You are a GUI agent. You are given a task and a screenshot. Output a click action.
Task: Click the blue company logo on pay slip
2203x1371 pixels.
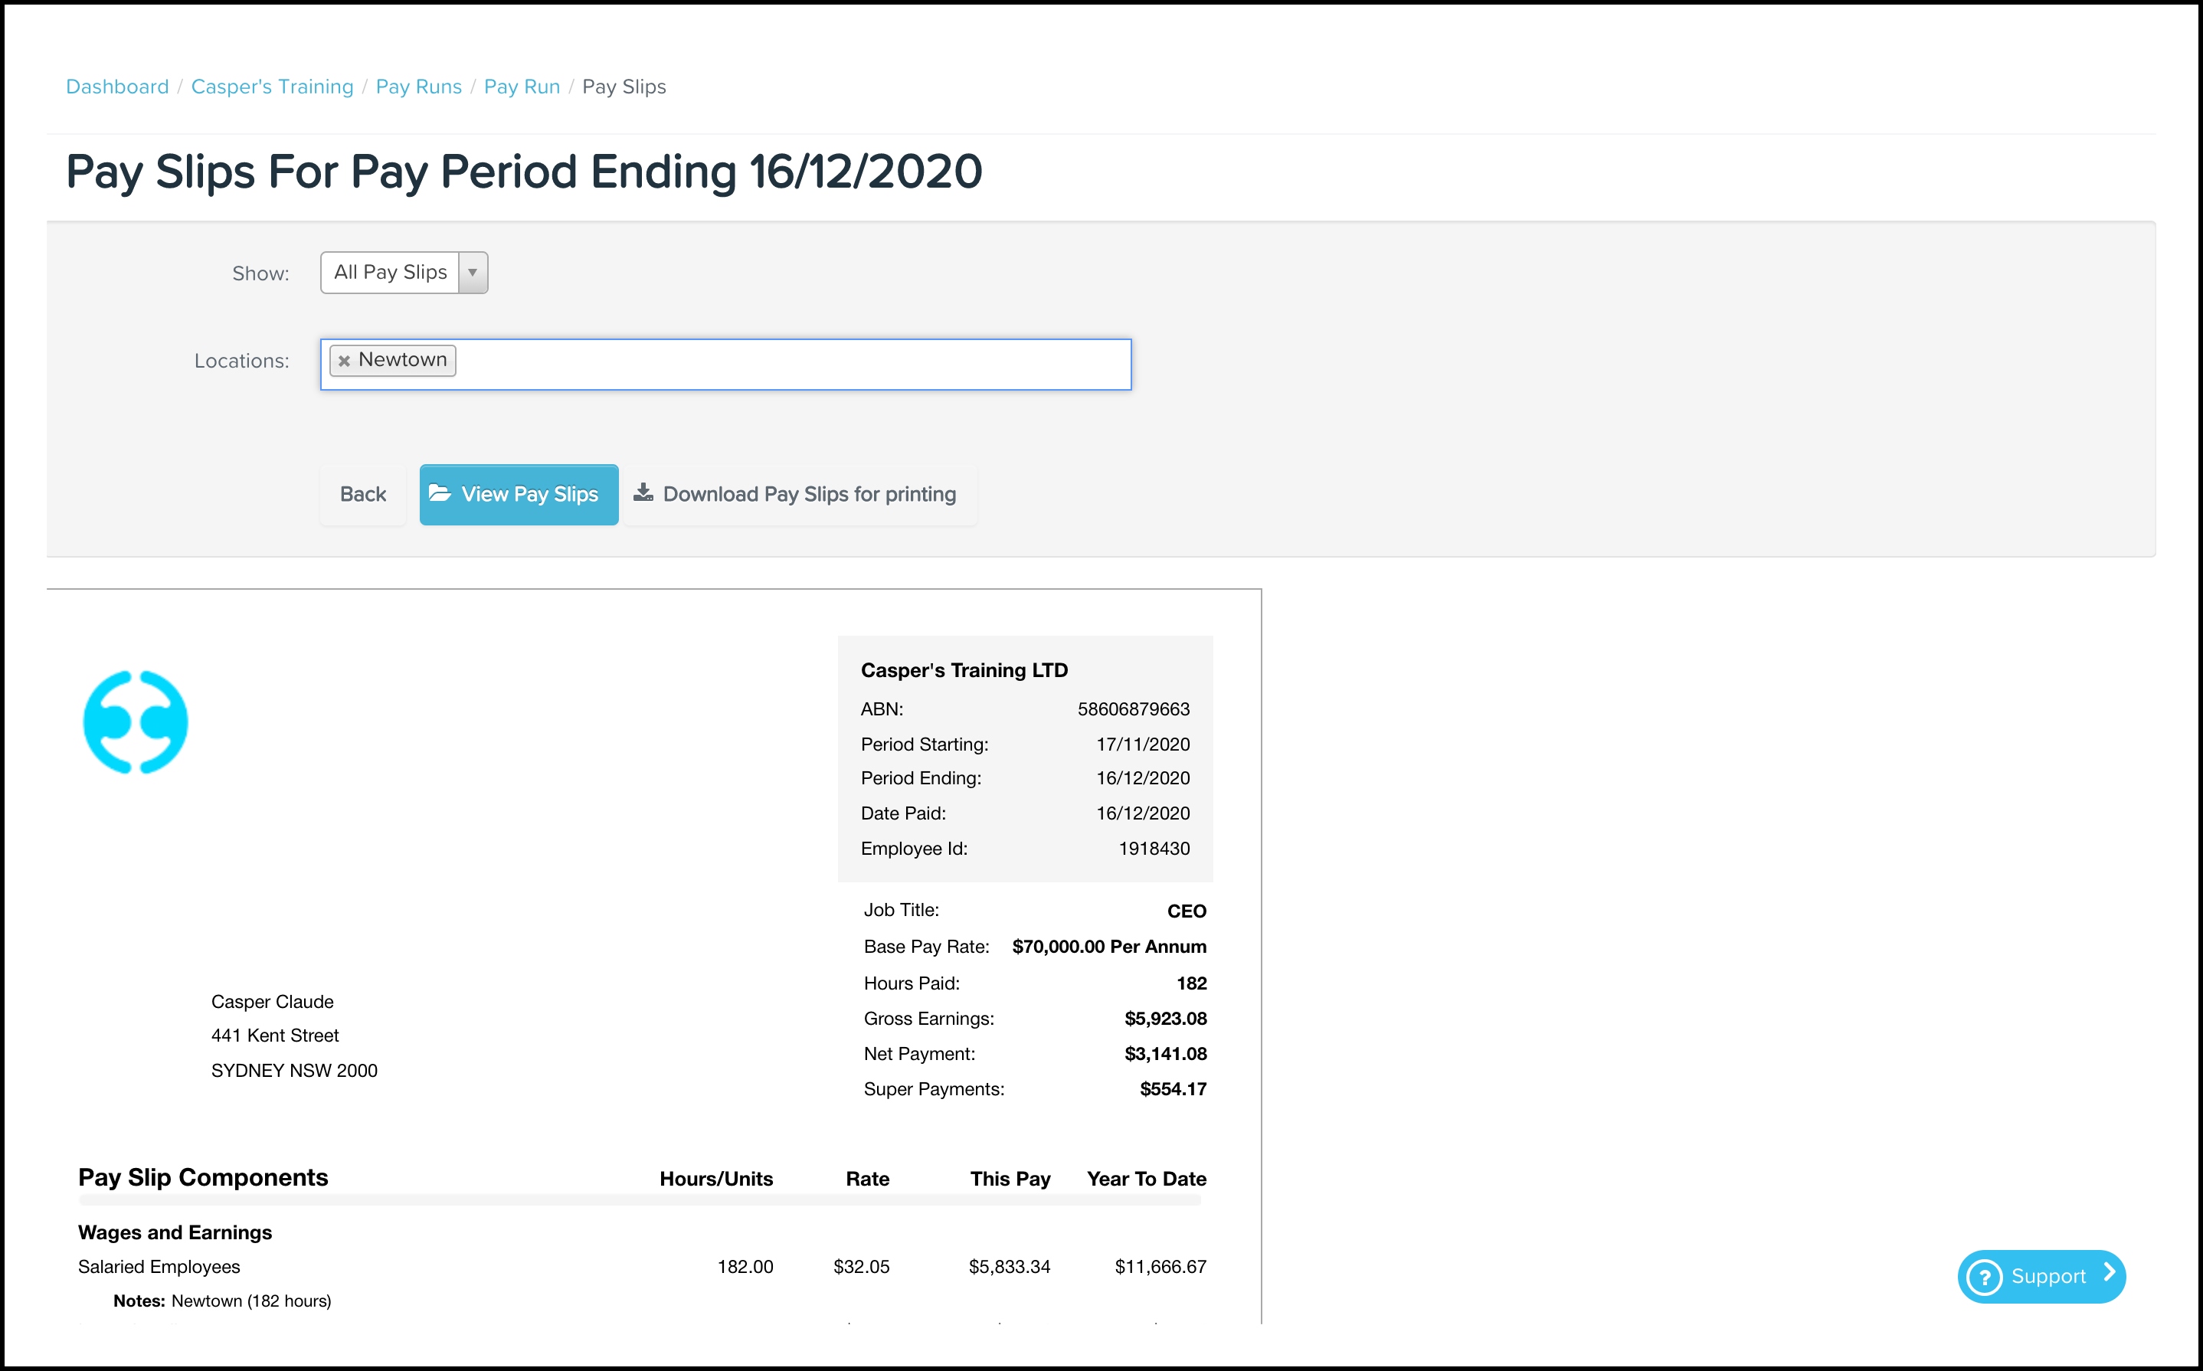tap(135, 723)
